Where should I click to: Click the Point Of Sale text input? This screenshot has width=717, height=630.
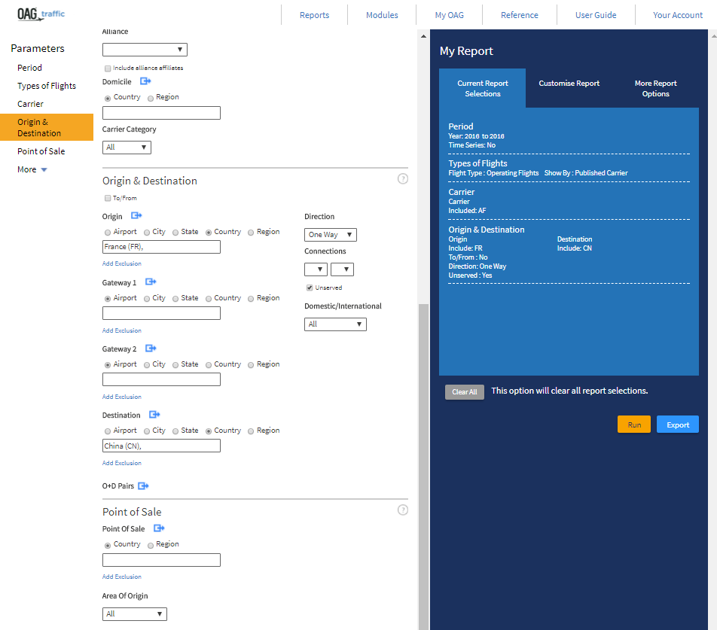[161, 560]
